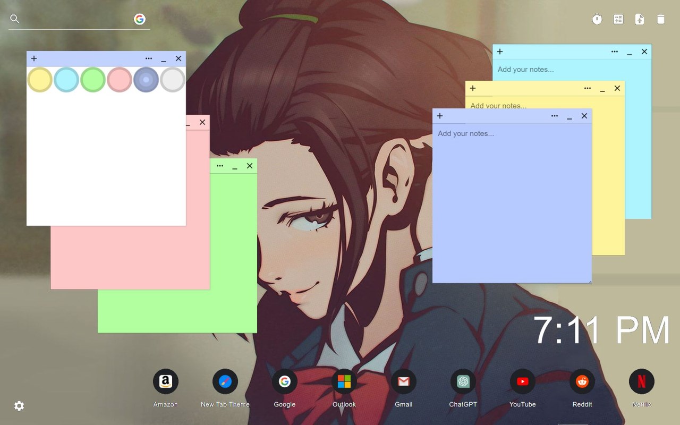Image resolution: width=680 pixels, height=425 pixels.
Task: Open the periwinkle note's three-dot menu
Action: click(555, 116)
